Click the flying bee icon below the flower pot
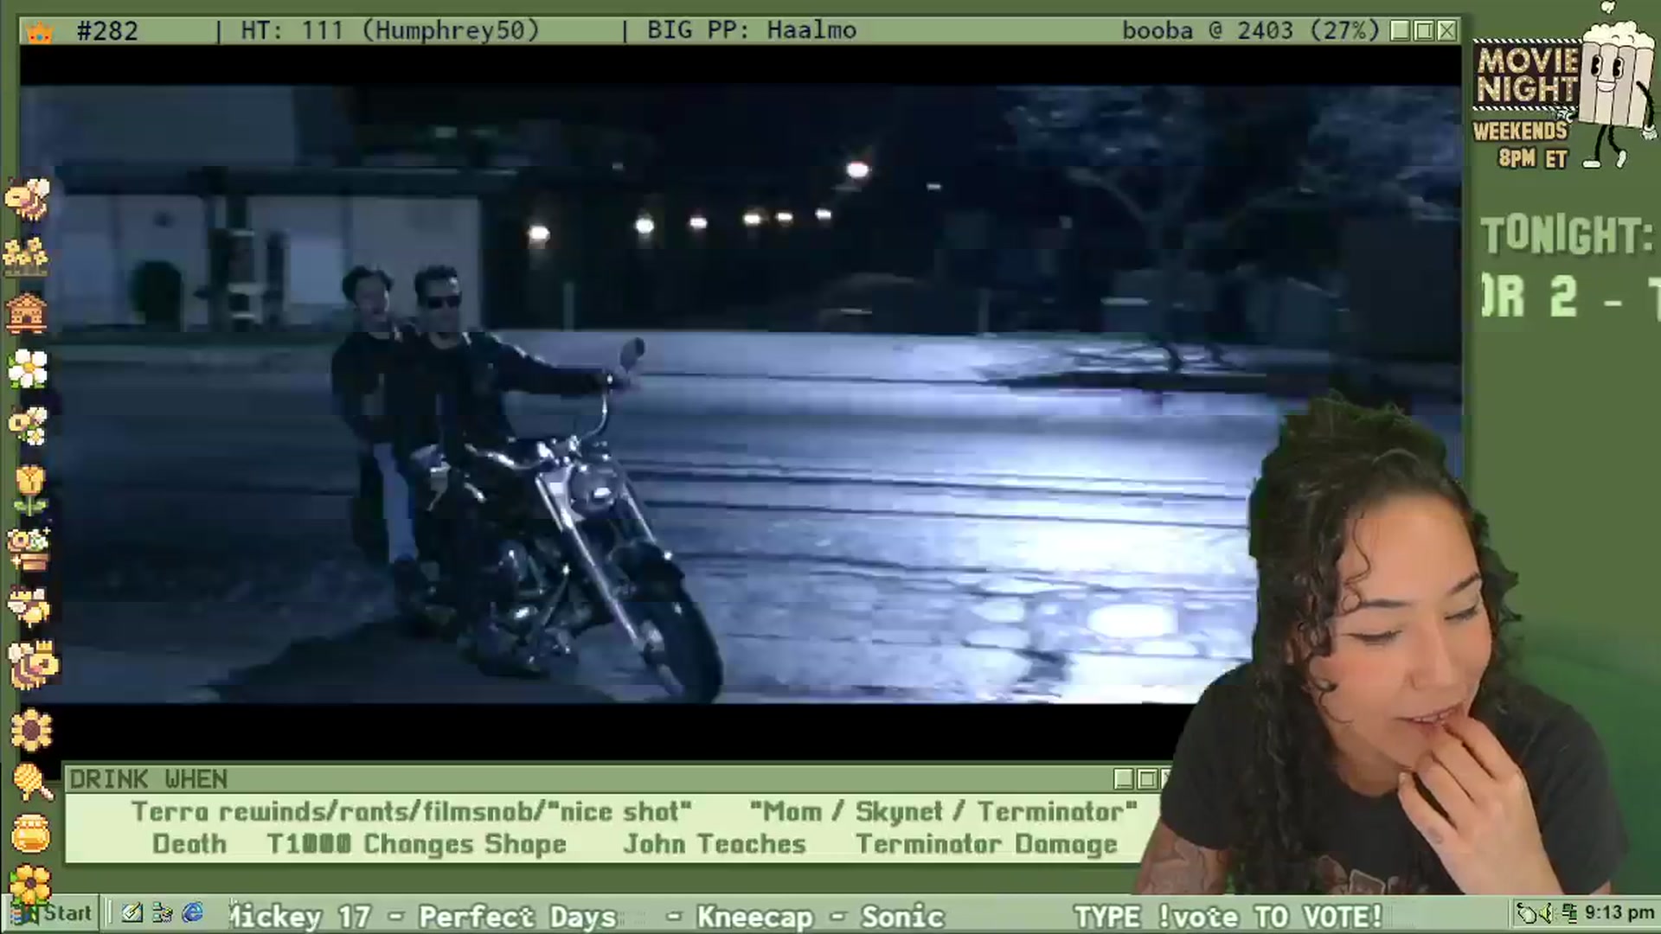1661x934 pixels. [29, 607]
